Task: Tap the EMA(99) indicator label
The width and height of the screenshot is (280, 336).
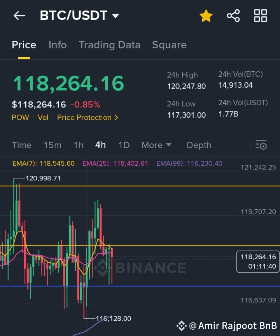Action: coord(189,163)
